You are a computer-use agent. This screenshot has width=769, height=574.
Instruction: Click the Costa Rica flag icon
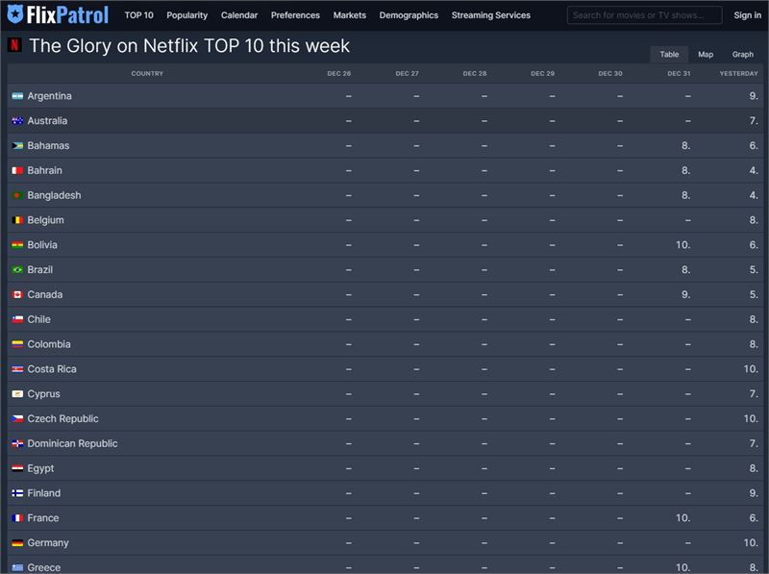[17, 369]
